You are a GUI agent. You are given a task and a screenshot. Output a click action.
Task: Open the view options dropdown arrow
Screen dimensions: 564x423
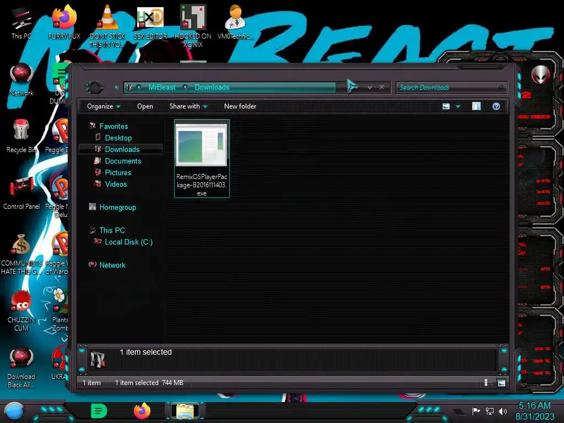click(x=458, y=106)
